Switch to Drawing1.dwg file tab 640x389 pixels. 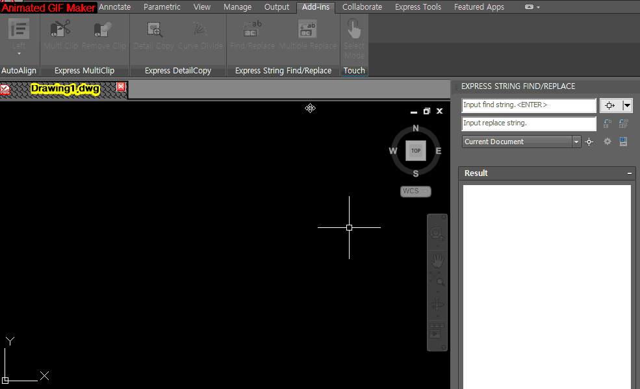[x=65, y=89]
